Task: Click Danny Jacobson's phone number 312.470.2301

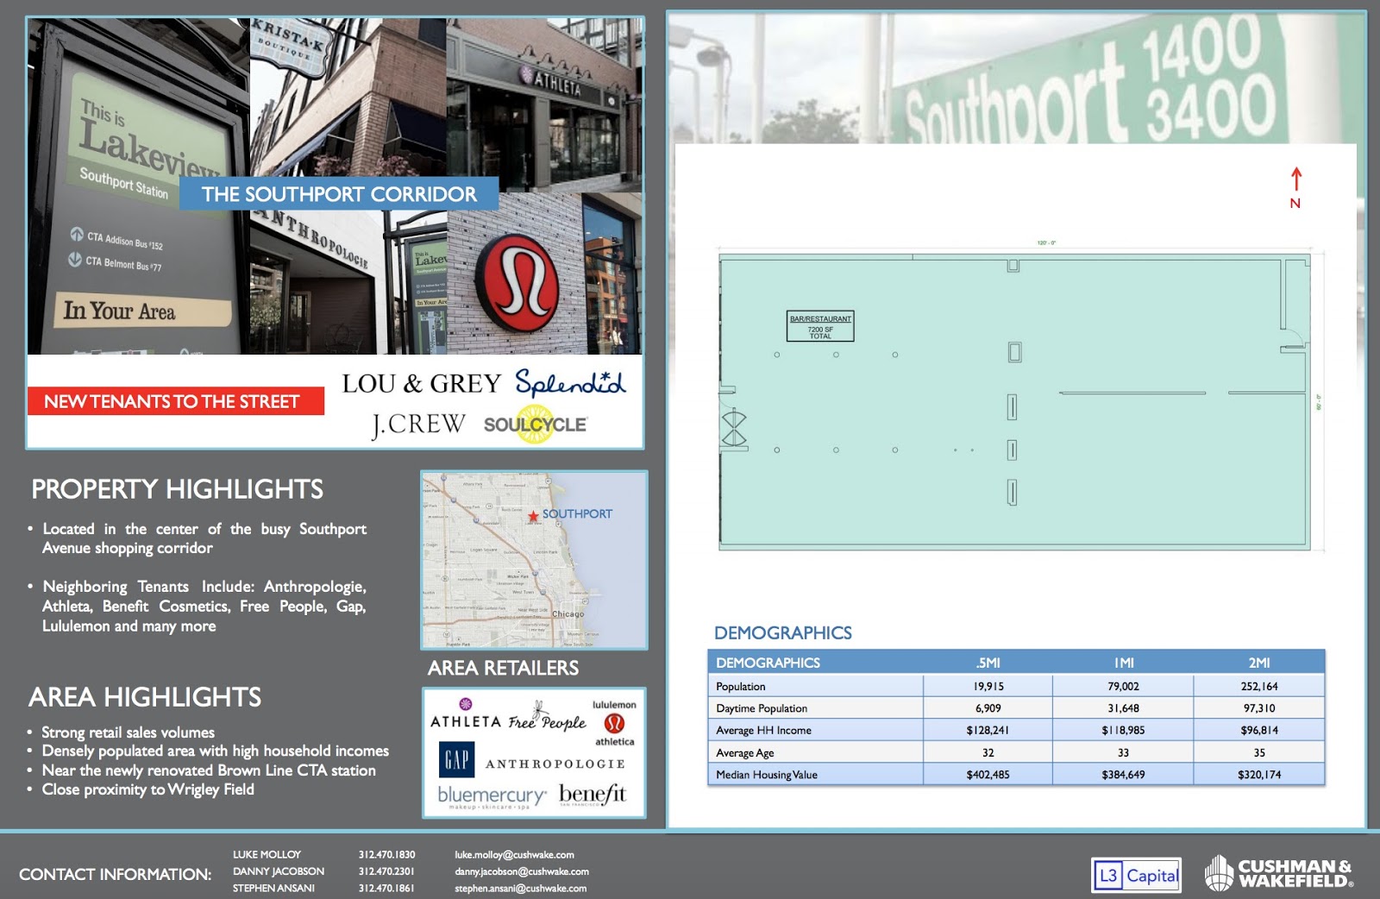Action: pos(386,871)
